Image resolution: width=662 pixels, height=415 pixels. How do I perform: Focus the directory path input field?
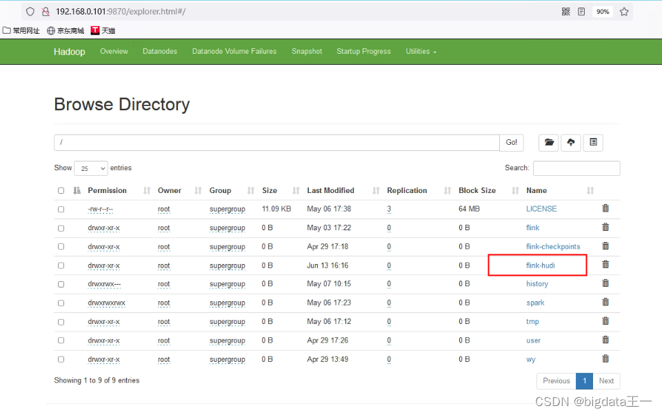pyautogui.click(x=277, y=143)
